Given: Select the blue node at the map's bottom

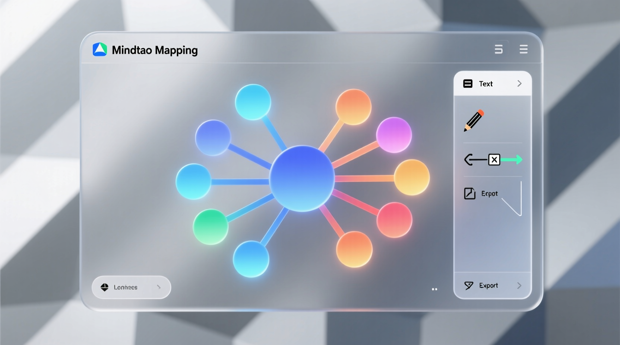Looking at the screenshot, I should point(251,259).
